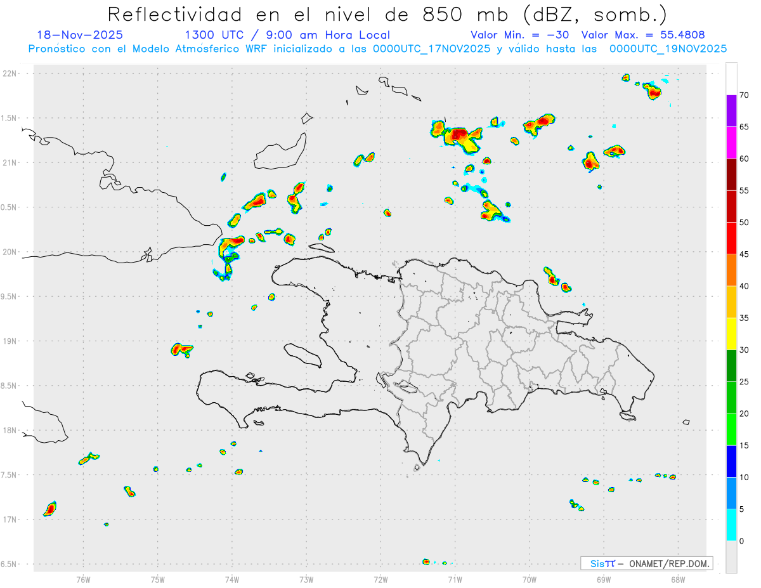Select the "Valor Min. = -30" text
Screen dimensions: 761x588
tap(520, 35)
